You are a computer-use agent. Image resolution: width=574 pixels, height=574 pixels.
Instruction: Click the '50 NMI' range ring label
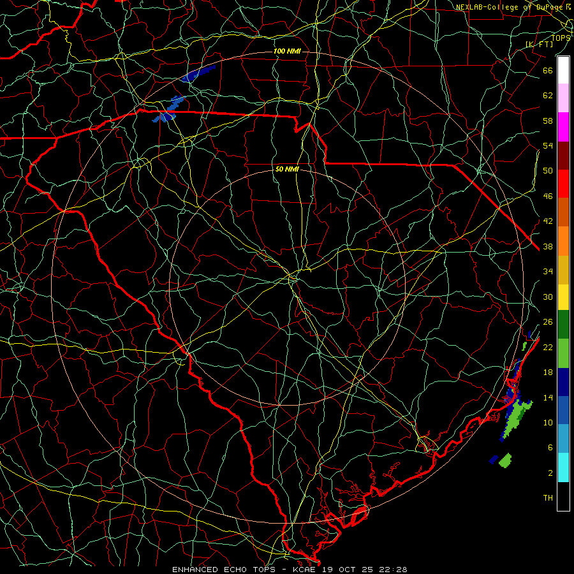coord(287,169)
